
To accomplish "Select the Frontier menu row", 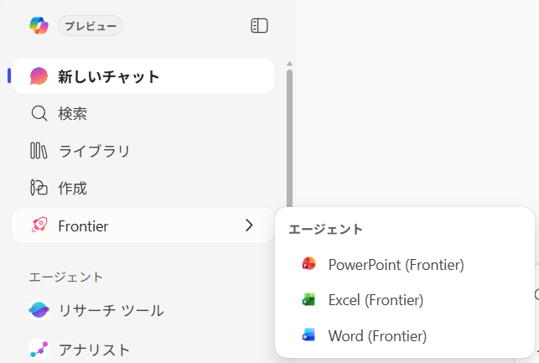I will 143,226.
